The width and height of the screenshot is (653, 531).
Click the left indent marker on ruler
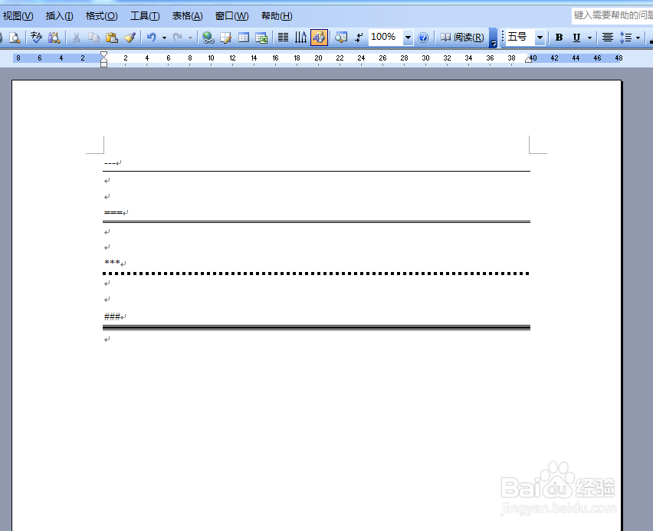click(x=103, y=63)
